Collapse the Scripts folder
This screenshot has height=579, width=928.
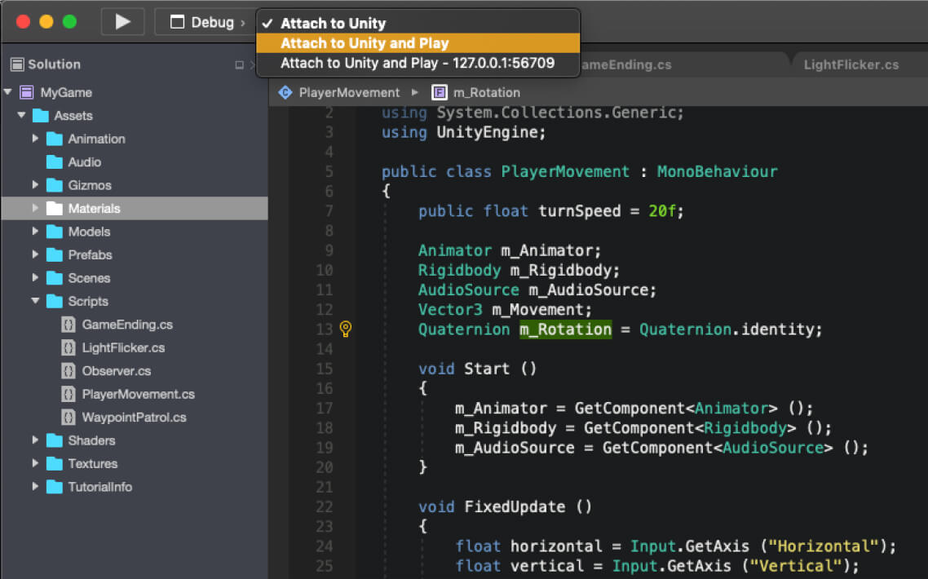35,301
